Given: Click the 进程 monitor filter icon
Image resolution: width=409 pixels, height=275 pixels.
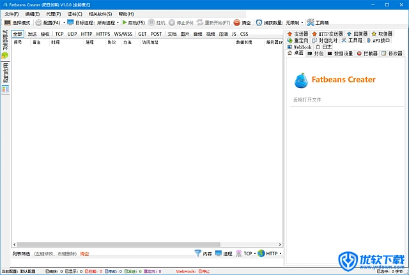Looking at the screenshot, I should click(x=219, y=253).
